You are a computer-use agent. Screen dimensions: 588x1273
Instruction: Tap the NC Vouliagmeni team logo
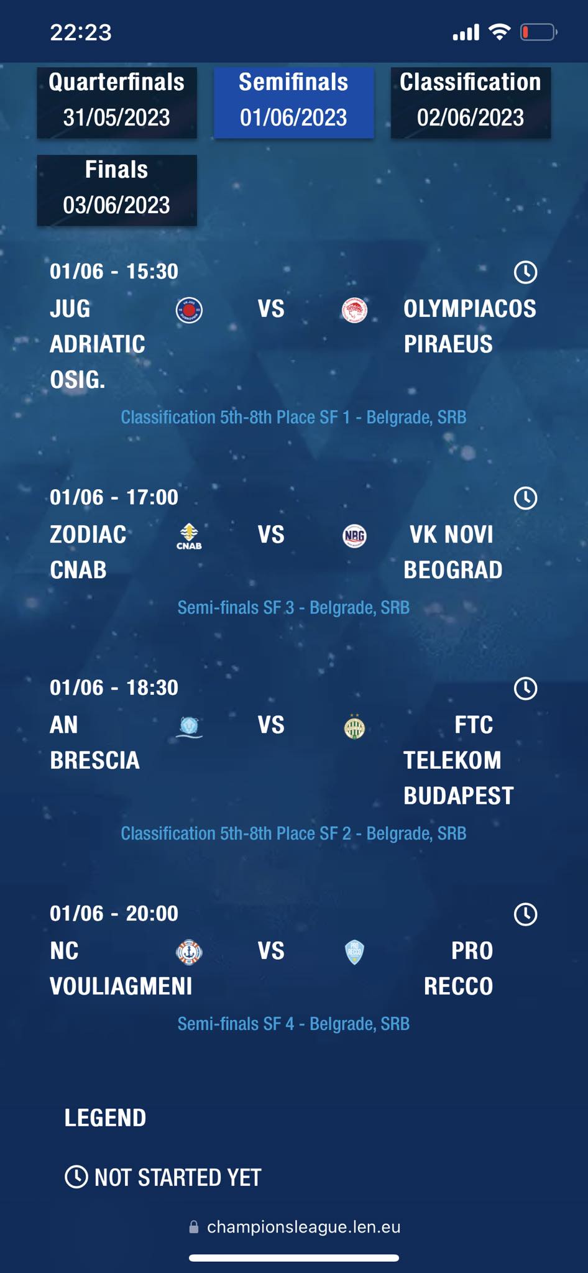pyautogui.click(x=189, y=952)
